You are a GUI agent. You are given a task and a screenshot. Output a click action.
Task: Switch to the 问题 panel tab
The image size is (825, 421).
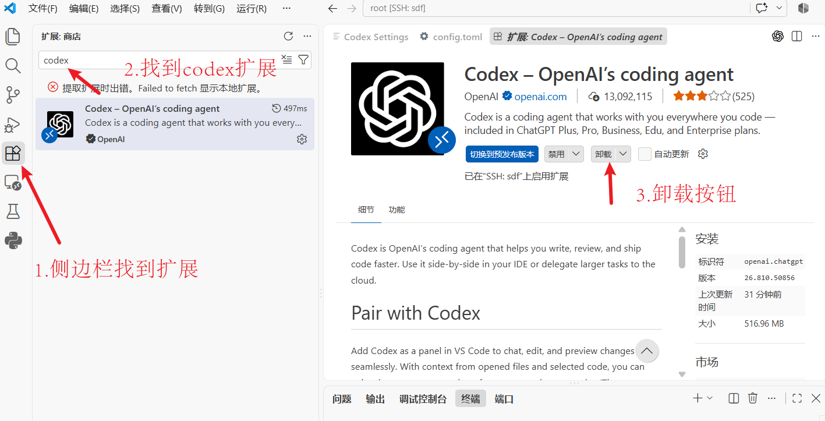click(342, 399)
